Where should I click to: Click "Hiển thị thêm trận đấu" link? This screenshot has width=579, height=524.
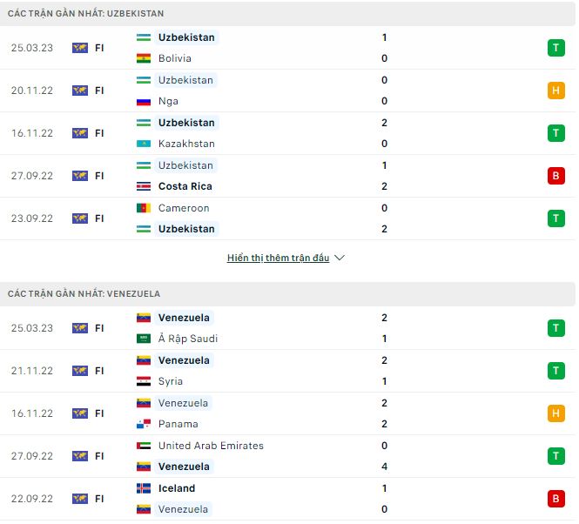click(x=278, y=259)
